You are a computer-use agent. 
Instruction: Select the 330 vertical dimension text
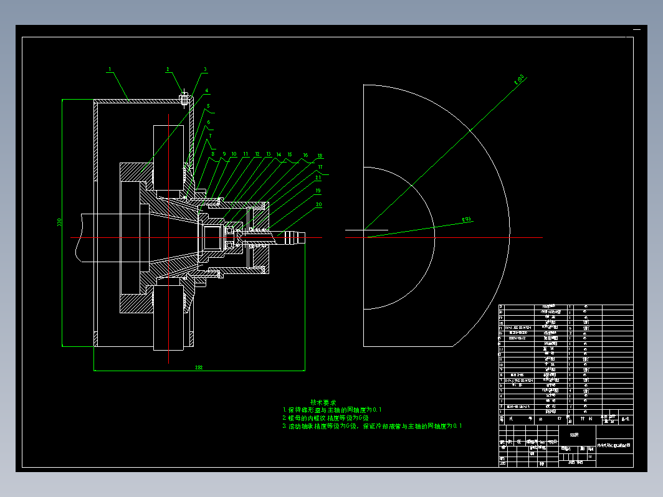click(59, 222)
